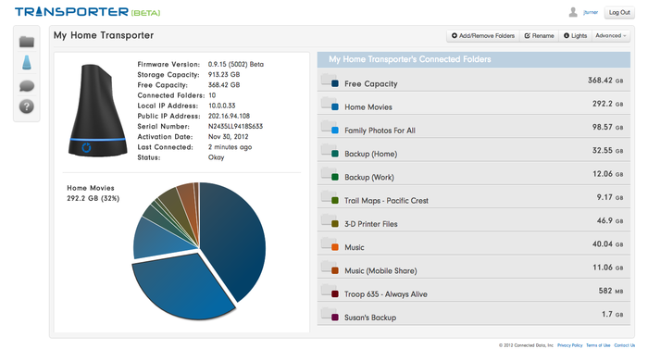The image size is (648, 349).
Task: Click the folder icon beside Home Movies
Action: coord(329,104)
